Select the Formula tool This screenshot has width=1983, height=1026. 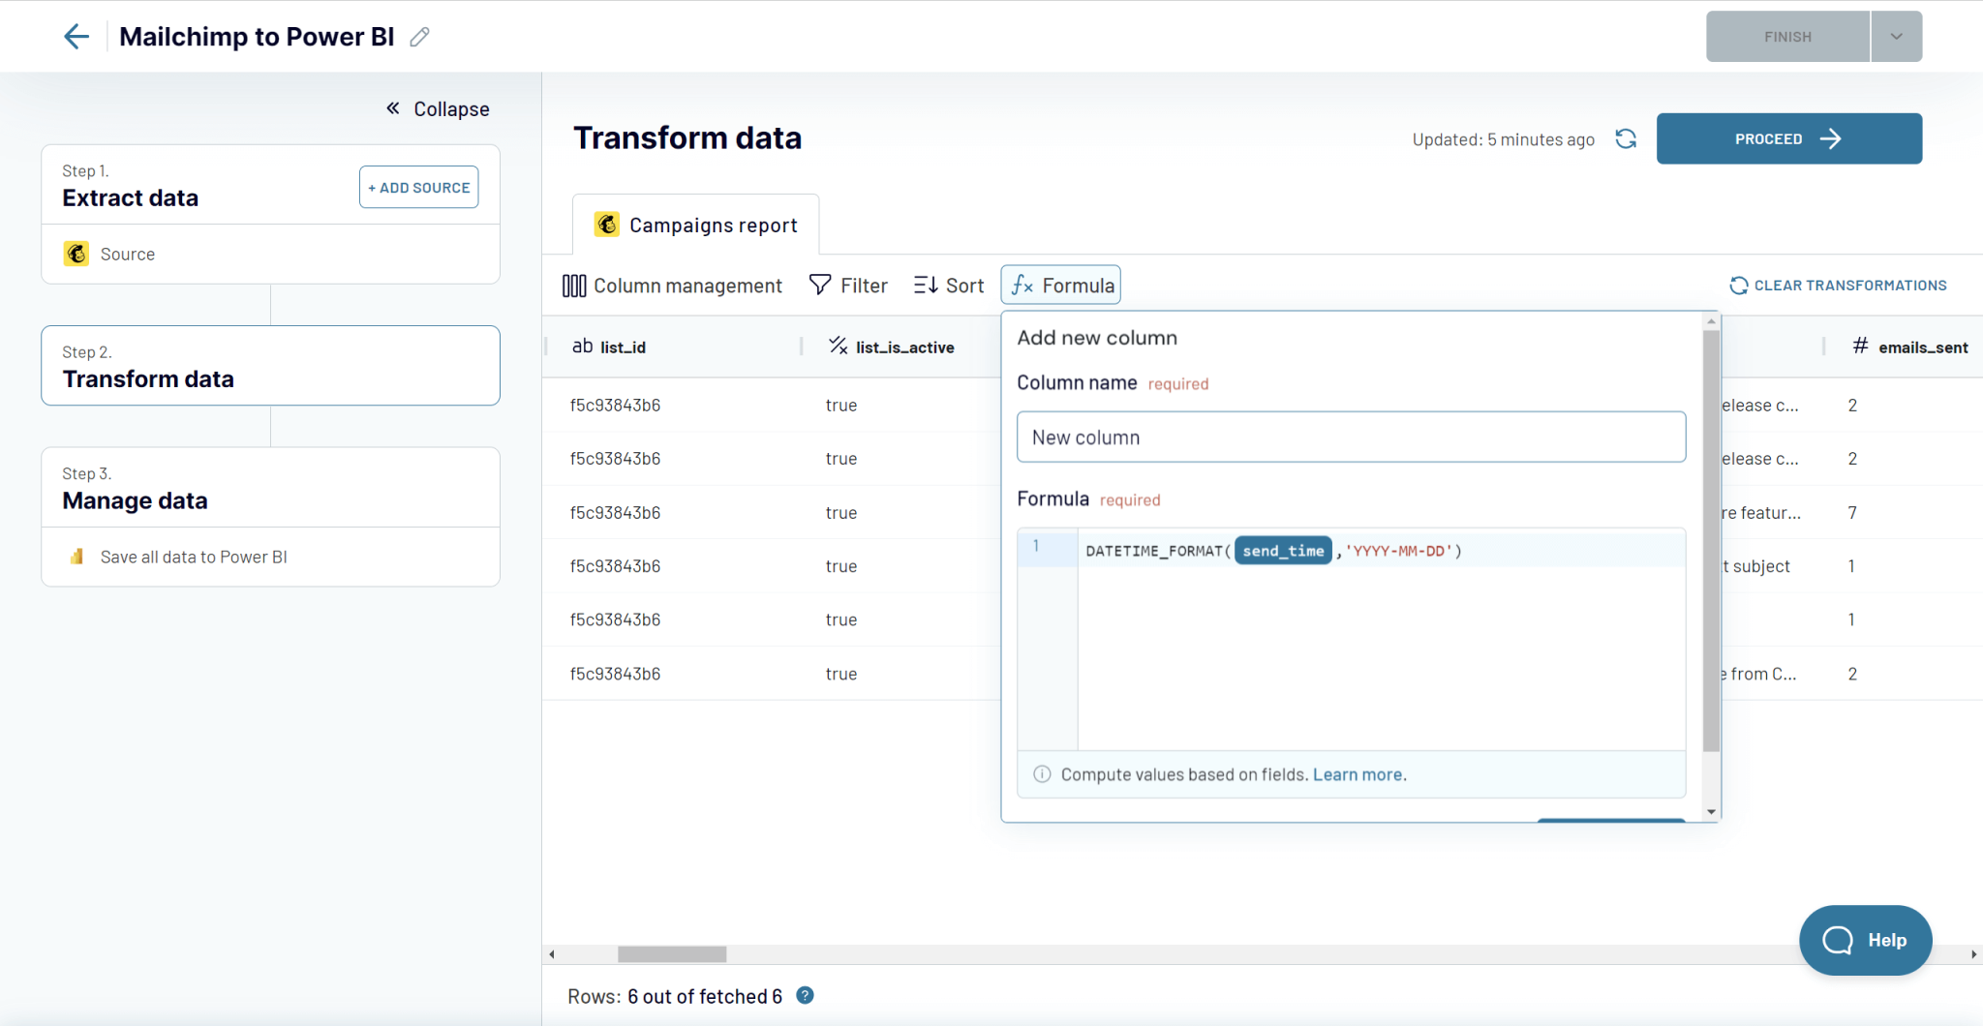(x=1059, y=285)
